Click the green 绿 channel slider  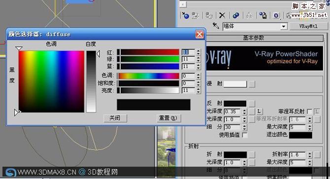point(148,59)
